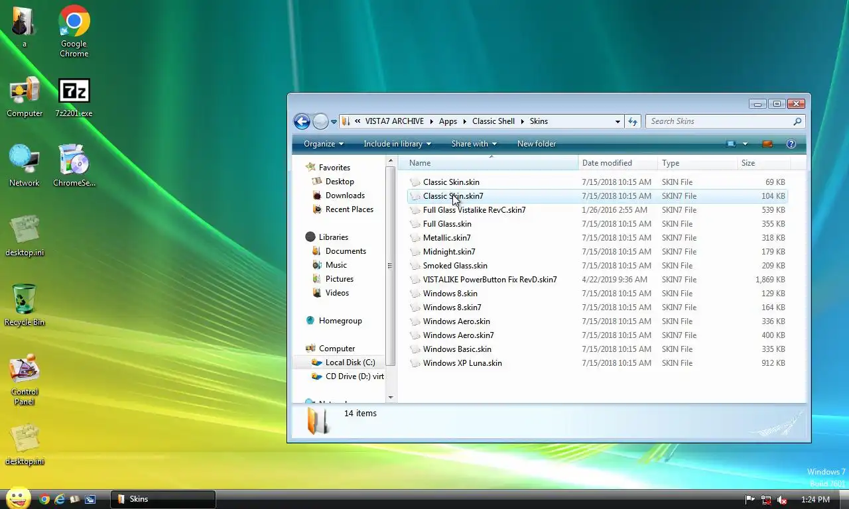Sort by the Date modified column header

coord(618,163)
